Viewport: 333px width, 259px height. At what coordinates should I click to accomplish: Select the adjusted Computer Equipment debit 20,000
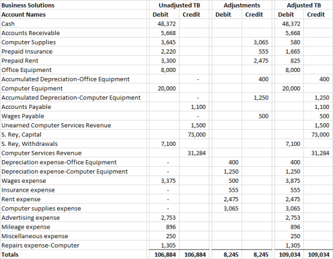tap(291, 89)
